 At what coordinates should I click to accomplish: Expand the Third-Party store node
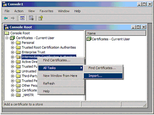12,76
